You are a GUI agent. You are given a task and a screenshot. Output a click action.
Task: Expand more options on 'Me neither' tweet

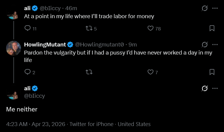pyautogui.click(x=215, y=88)
